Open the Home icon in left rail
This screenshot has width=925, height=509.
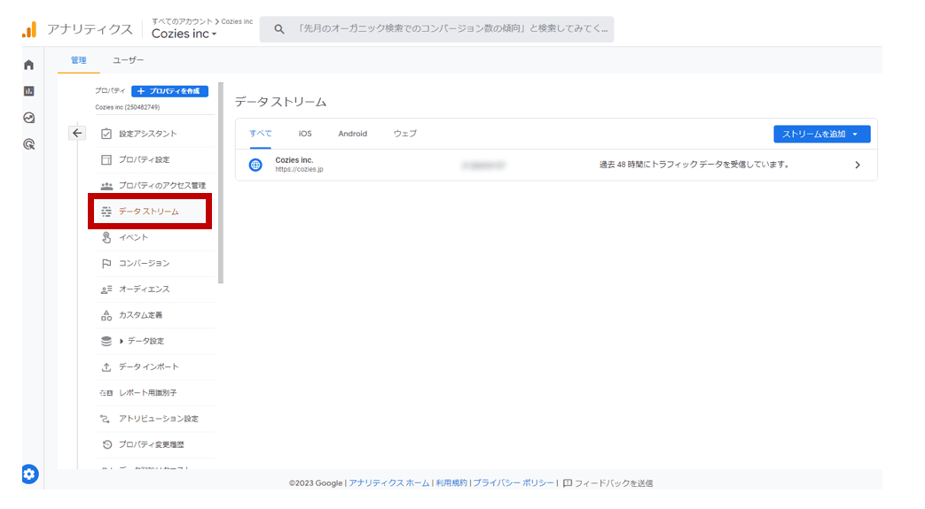29,65
